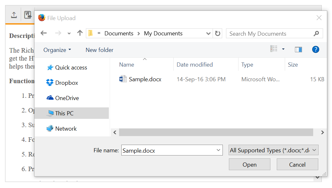332x188 pixels.
Task: Click the change view layout icon
Action: tap(274, 49)
